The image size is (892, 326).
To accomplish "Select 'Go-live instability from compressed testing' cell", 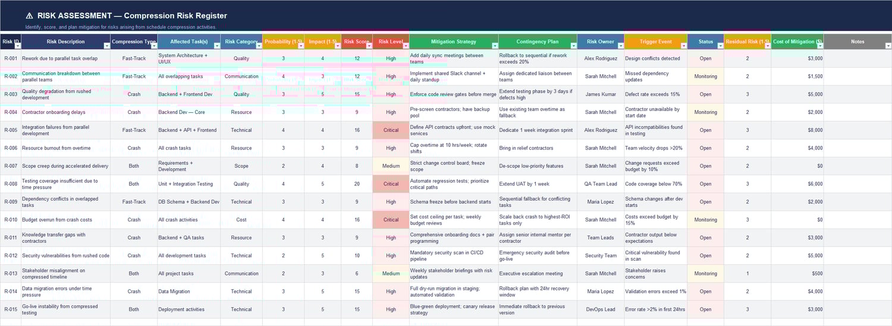I will [x=66, y=309].
